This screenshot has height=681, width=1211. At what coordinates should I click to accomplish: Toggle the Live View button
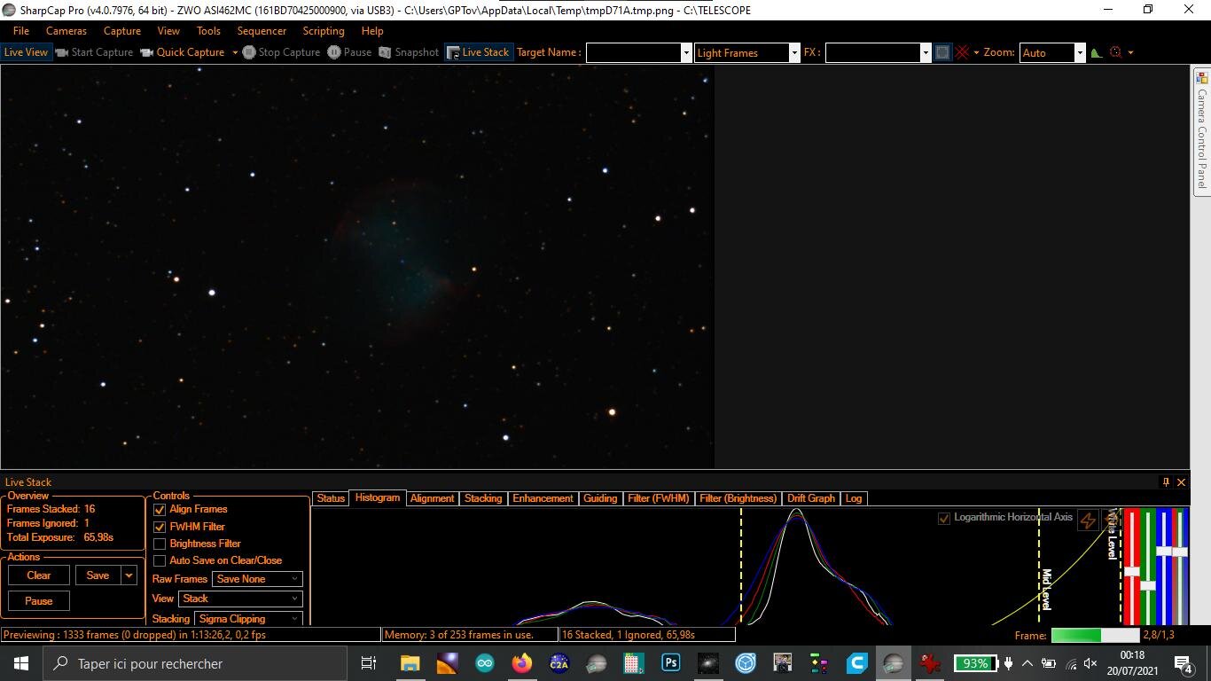[x=26, y=52]
